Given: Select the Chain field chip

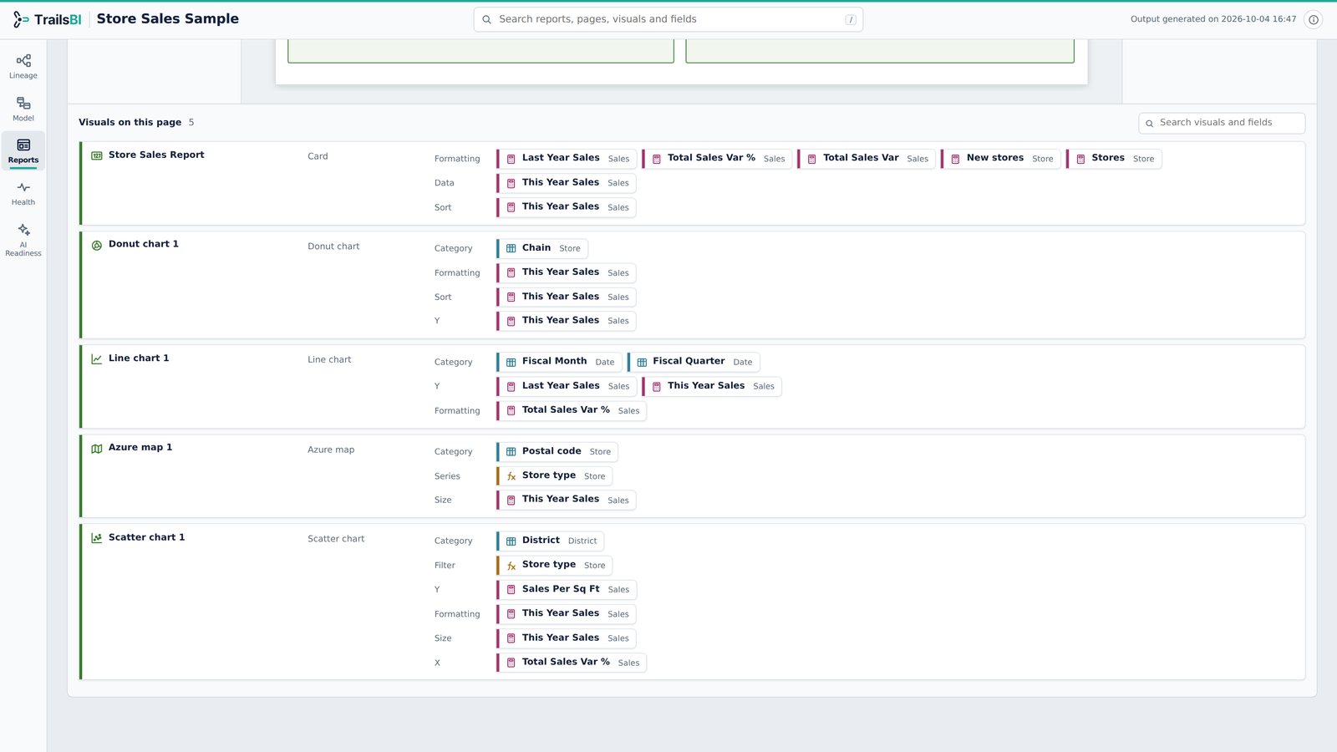Looking at the screenshot, I should pyautogui.click(x=542, y=248).
